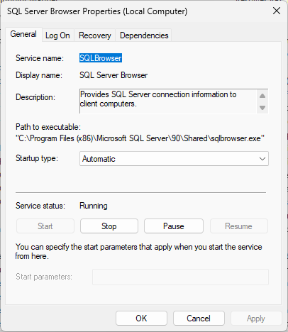Screen dimensions: 288x332
Task: Pause the SQL Server Browser service
Action: [174, 226]
